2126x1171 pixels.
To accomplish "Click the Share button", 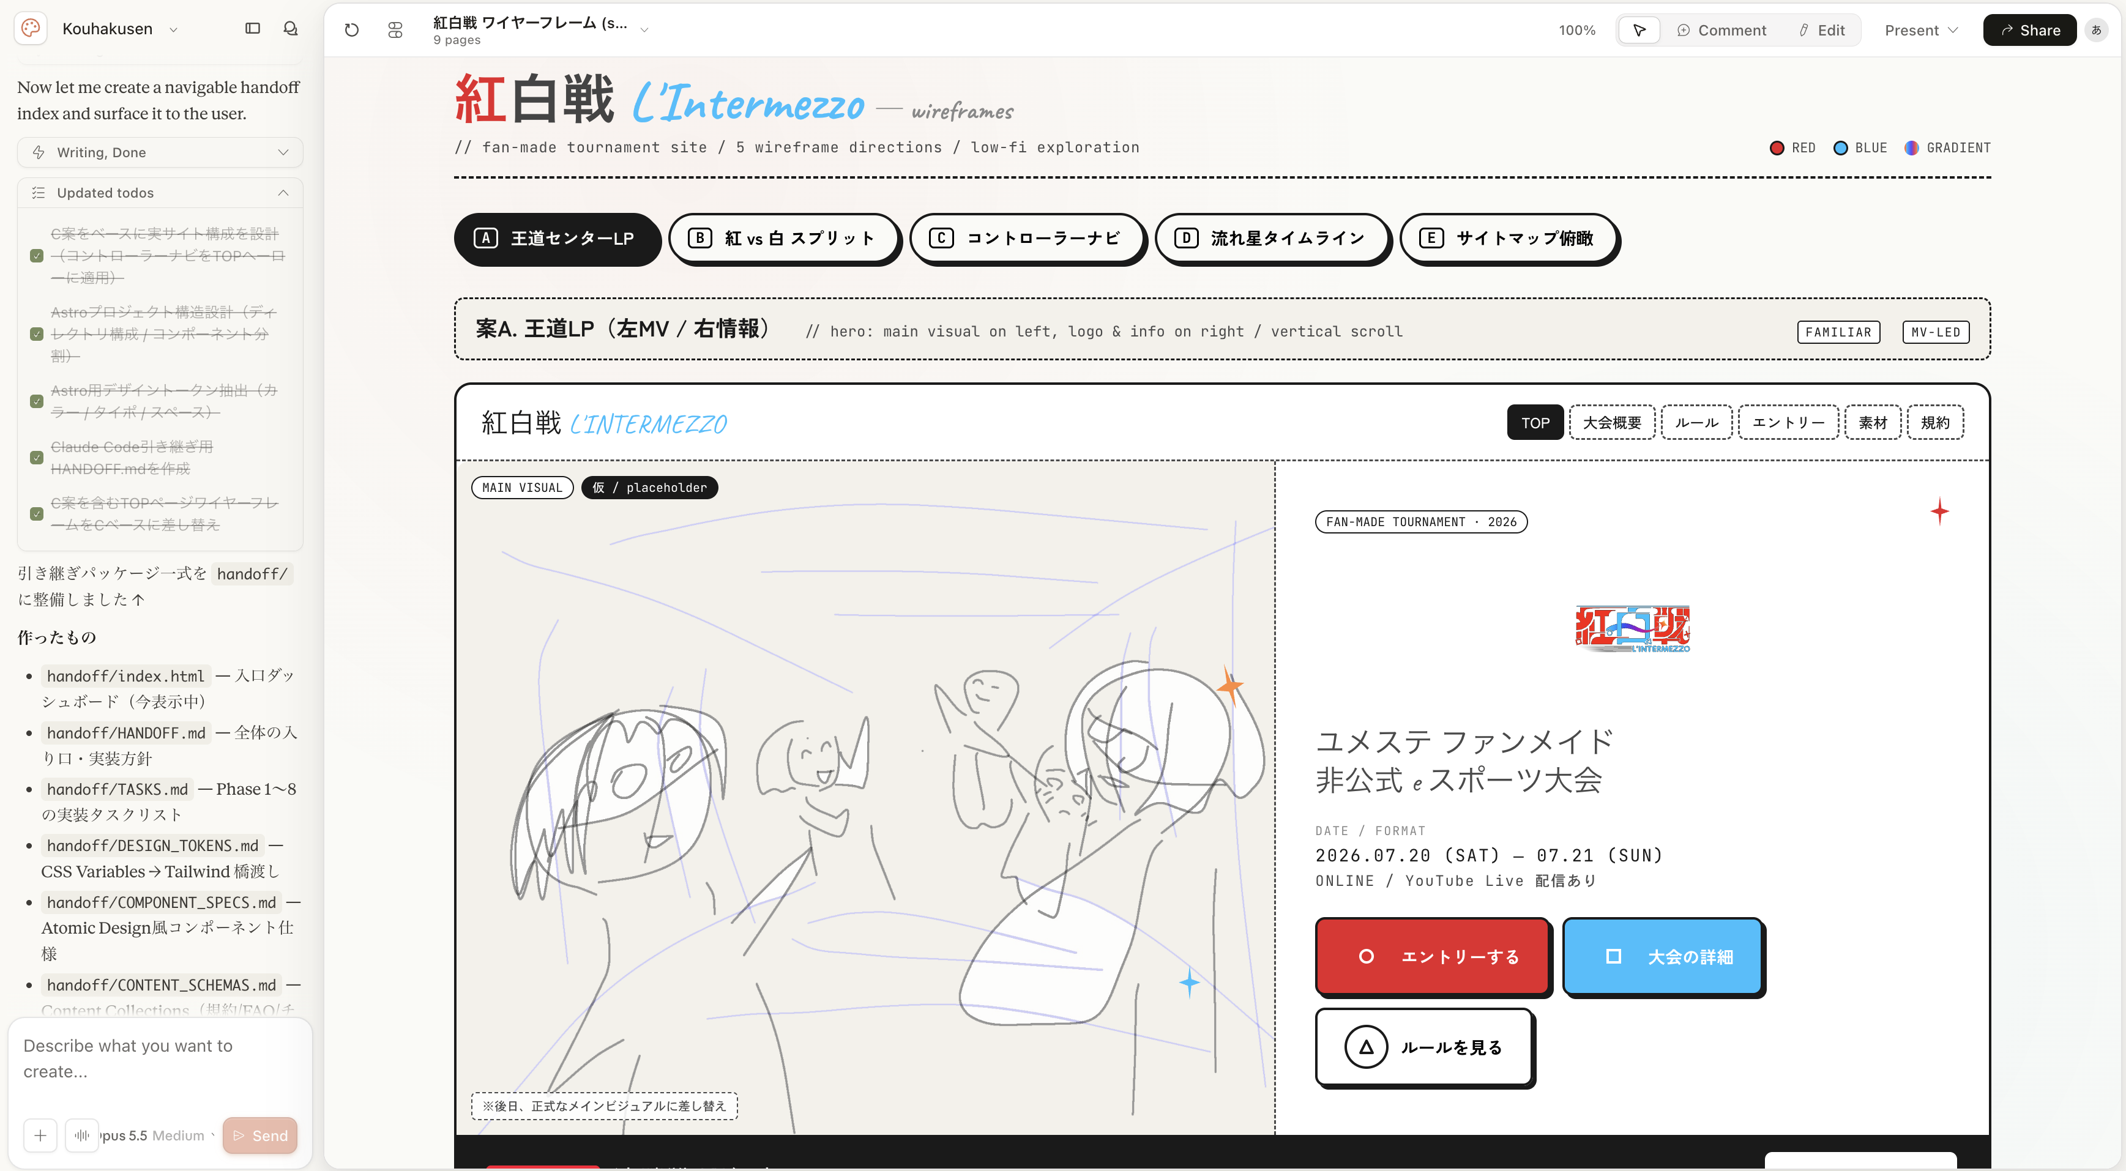I will [2029, 31].
